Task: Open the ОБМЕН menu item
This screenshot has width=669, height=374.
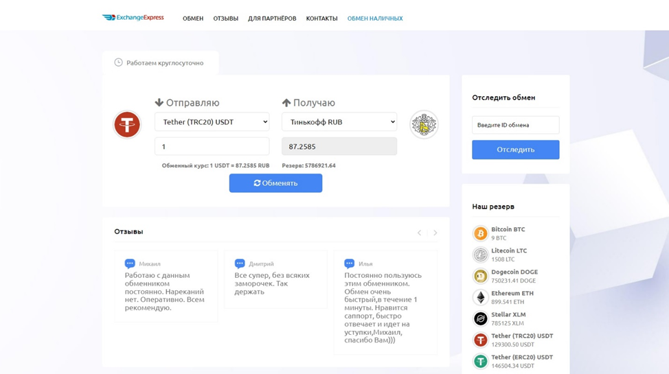Action: (x=193, y=19)
